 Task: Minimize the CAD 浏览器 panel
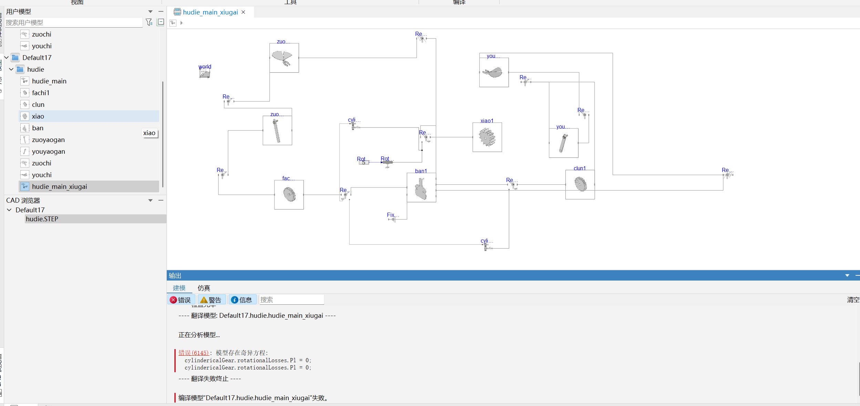pyautogui.click(x=161, y=200)
